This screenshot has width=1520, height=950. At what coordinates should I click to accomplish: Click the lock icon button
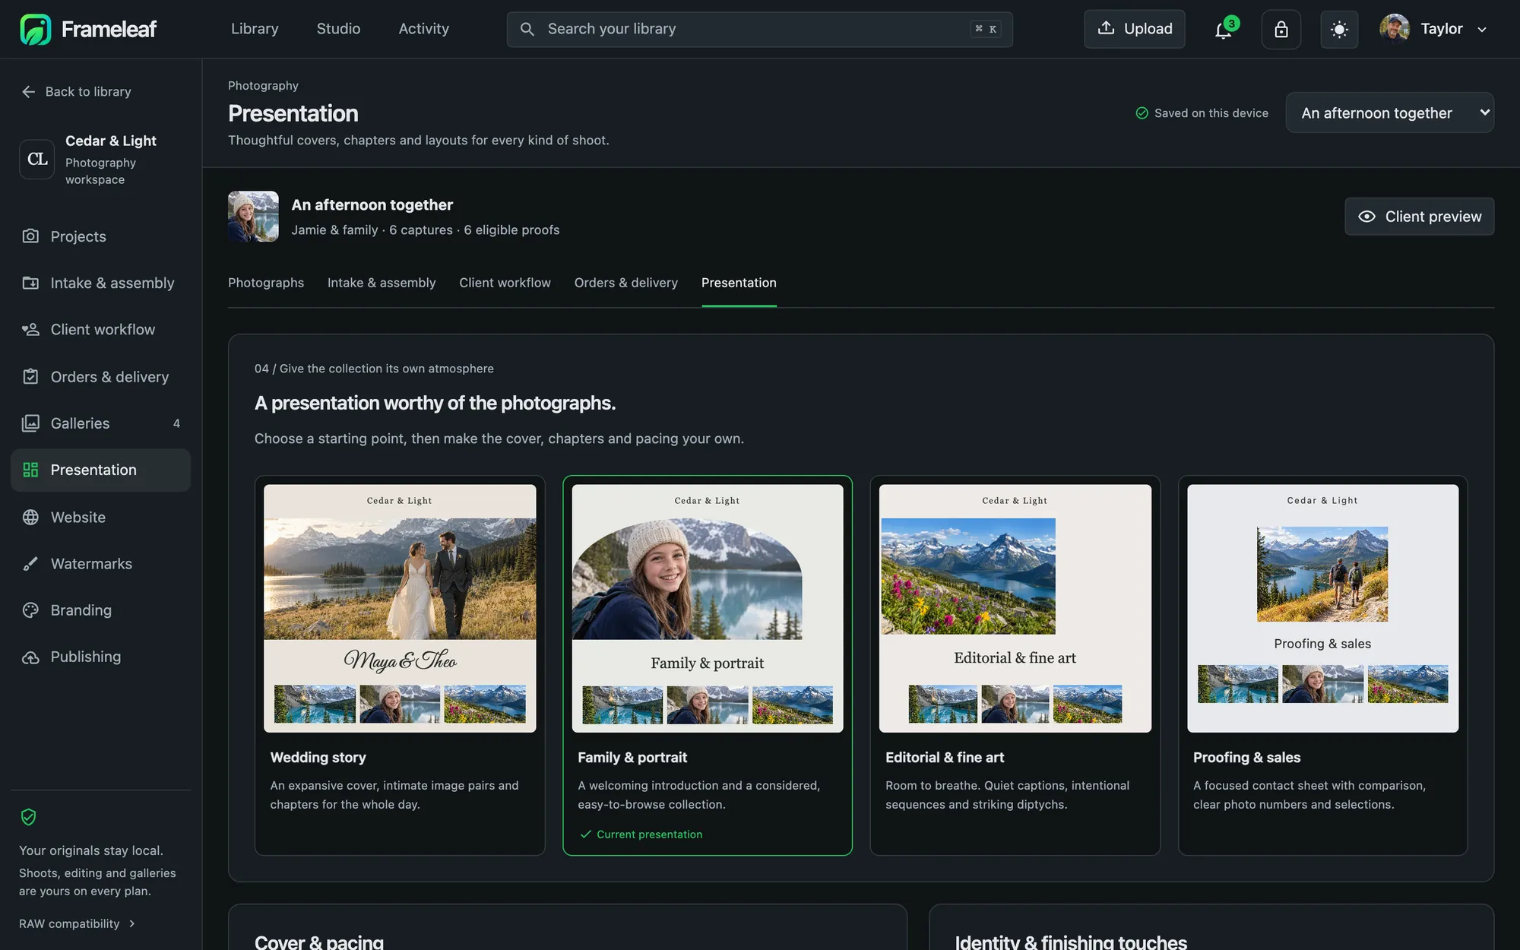click(1281, 30)
